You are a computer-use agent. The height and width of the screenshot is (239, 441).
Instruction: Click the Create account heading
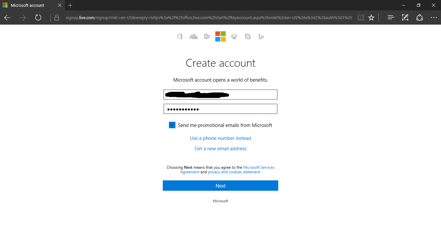[x=220, y=63]
